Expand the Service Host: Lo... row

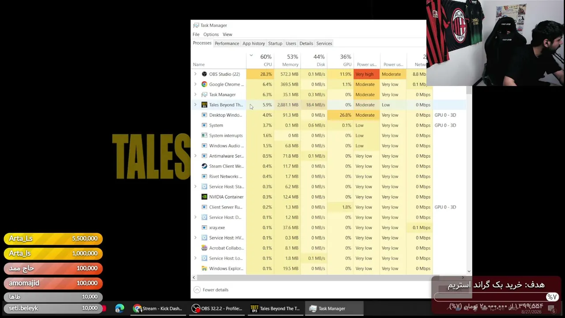pyautogui.click(x=196, y=258)
